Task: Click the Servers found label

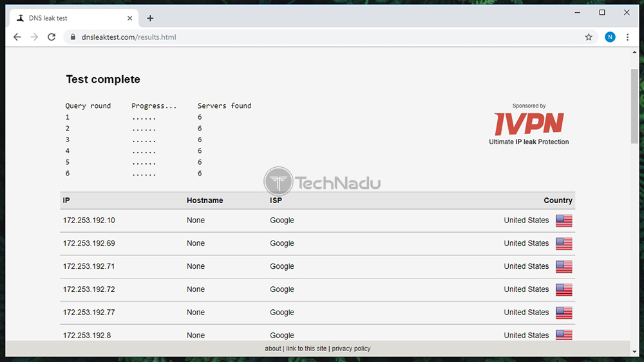Action: (224, 106)
